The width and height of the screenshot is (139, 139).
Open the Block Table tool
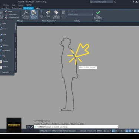(x=1, y=14)
